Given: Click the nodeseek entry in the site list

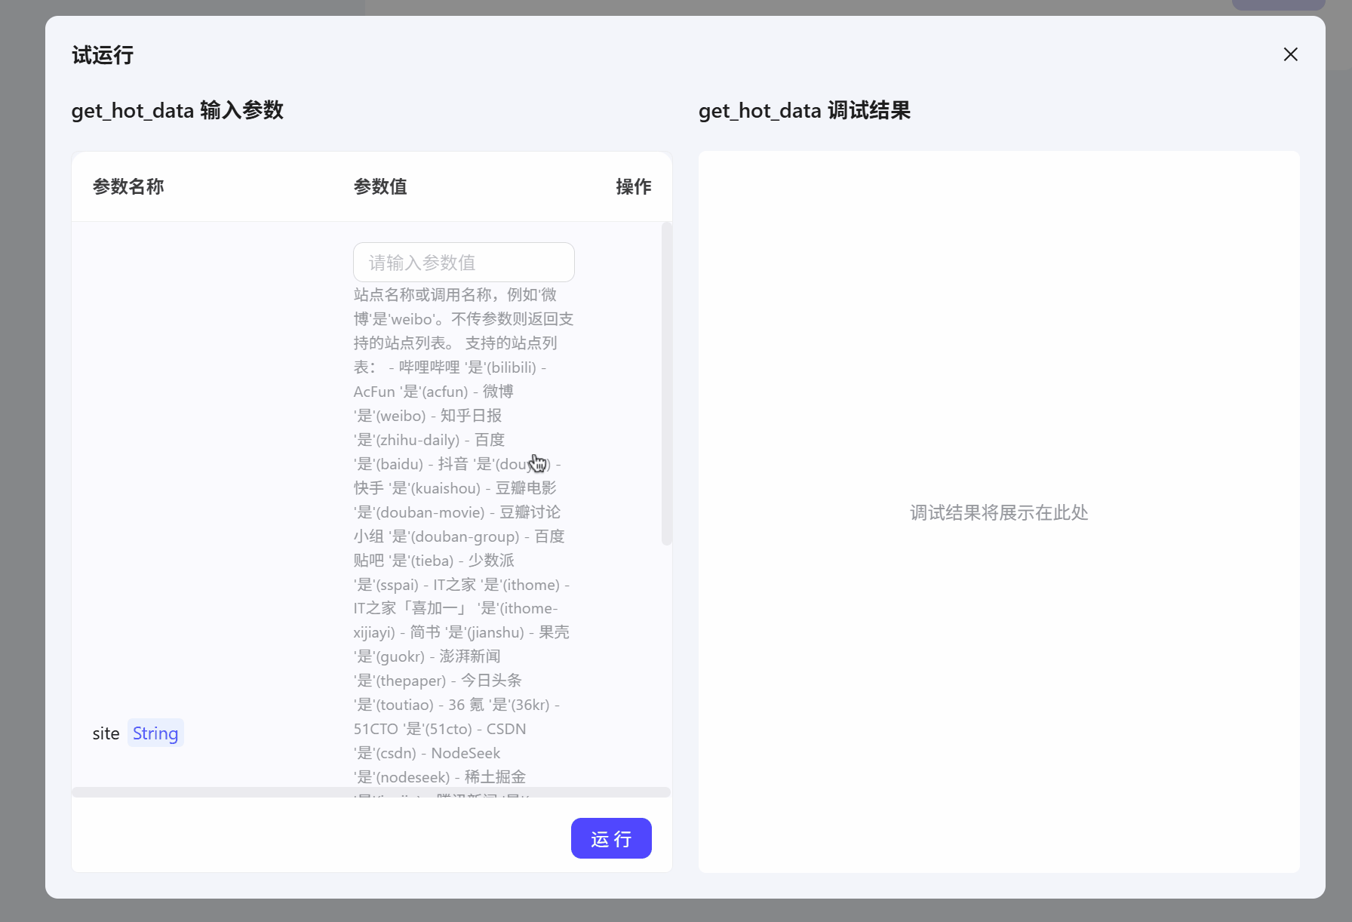Looking at the screenshot, I should click(x=413, y=776).
